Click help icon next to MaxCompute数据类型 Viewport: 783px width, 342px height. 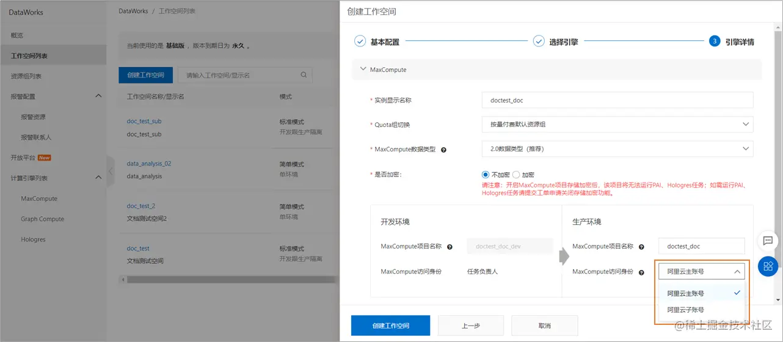tap(443, 150)
